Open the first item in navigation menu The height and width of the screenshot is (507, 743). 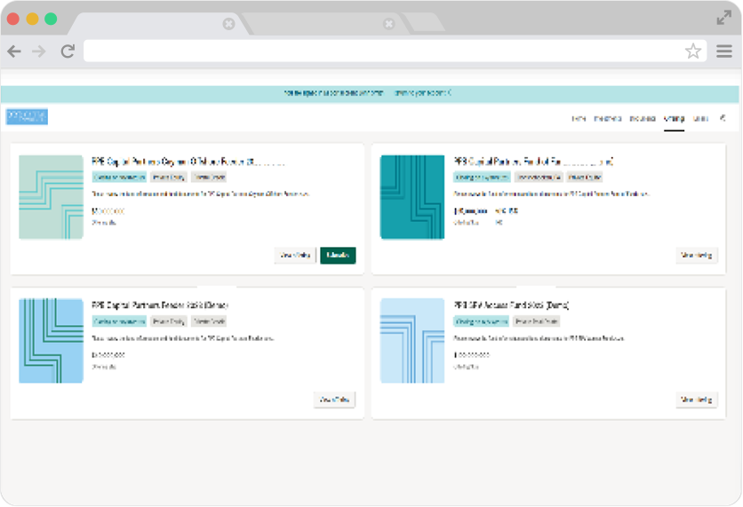[579, 118]
